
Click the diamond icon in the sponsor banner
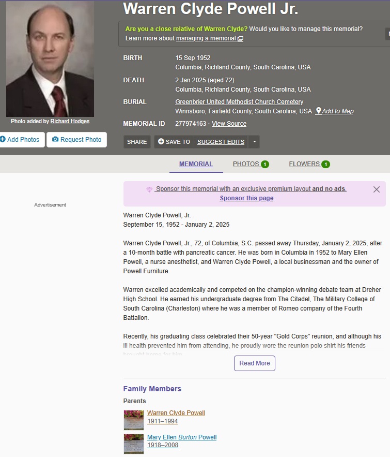coord(149,189)
